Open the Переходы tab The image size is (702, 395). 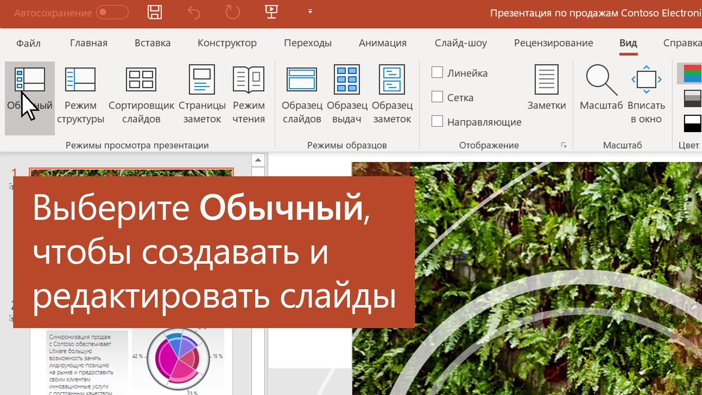coord(308,43)
